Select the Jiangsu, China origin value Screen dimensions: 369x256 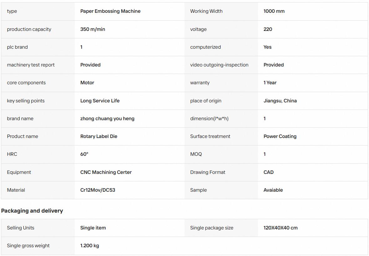click(280, 101)
